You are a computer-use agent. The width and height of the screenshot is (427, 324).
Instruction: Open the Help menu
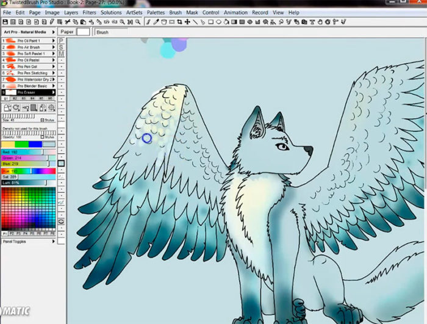click(294, 13)
